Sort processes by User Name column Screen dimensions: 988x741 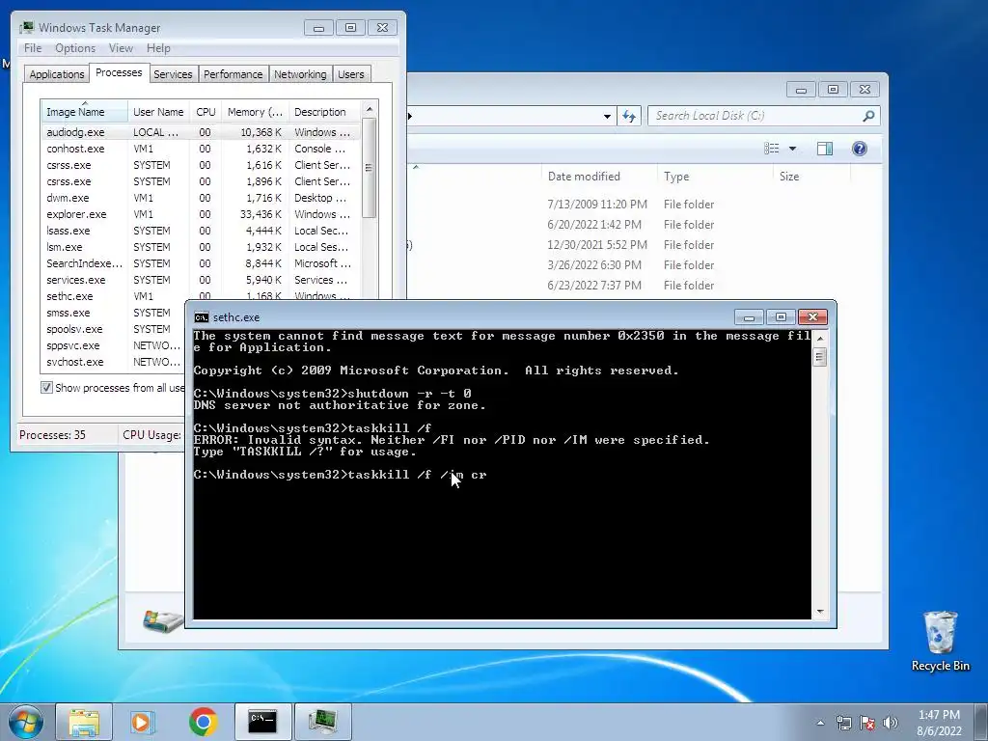(158, 112)
